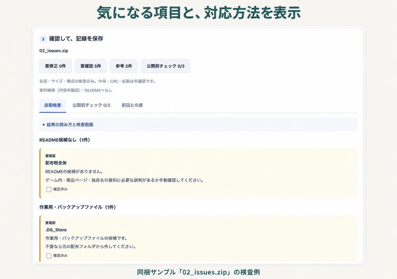
Task: Tick 確認済み under .DS_Store
Action: [49, 256]
